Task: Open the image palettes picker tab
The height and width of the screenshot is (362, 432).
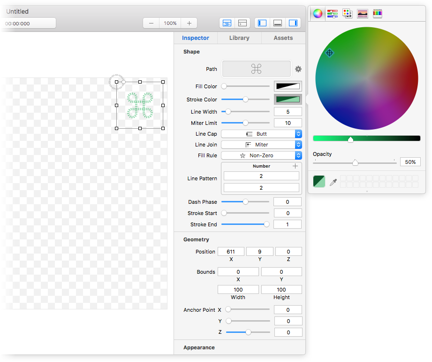Action: point(363,13)
